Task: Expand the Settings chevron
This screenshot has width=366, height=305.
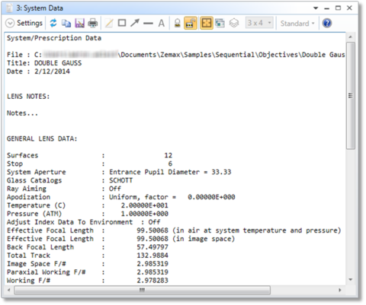Action: pos(10,24)
